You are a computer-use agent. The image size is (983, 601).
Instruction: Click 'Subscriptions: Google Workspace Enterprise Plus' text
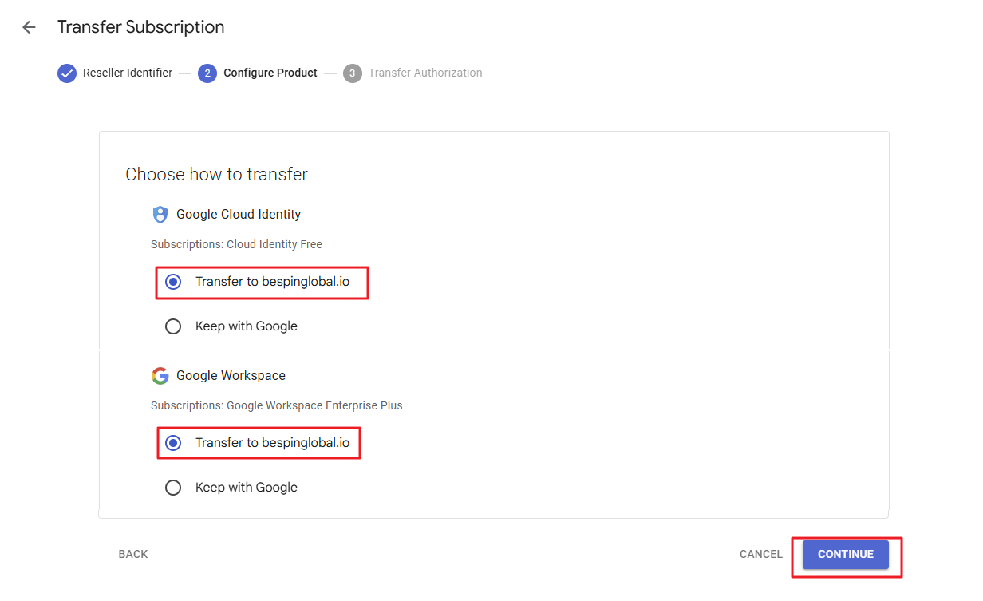(x=277, y=405)
